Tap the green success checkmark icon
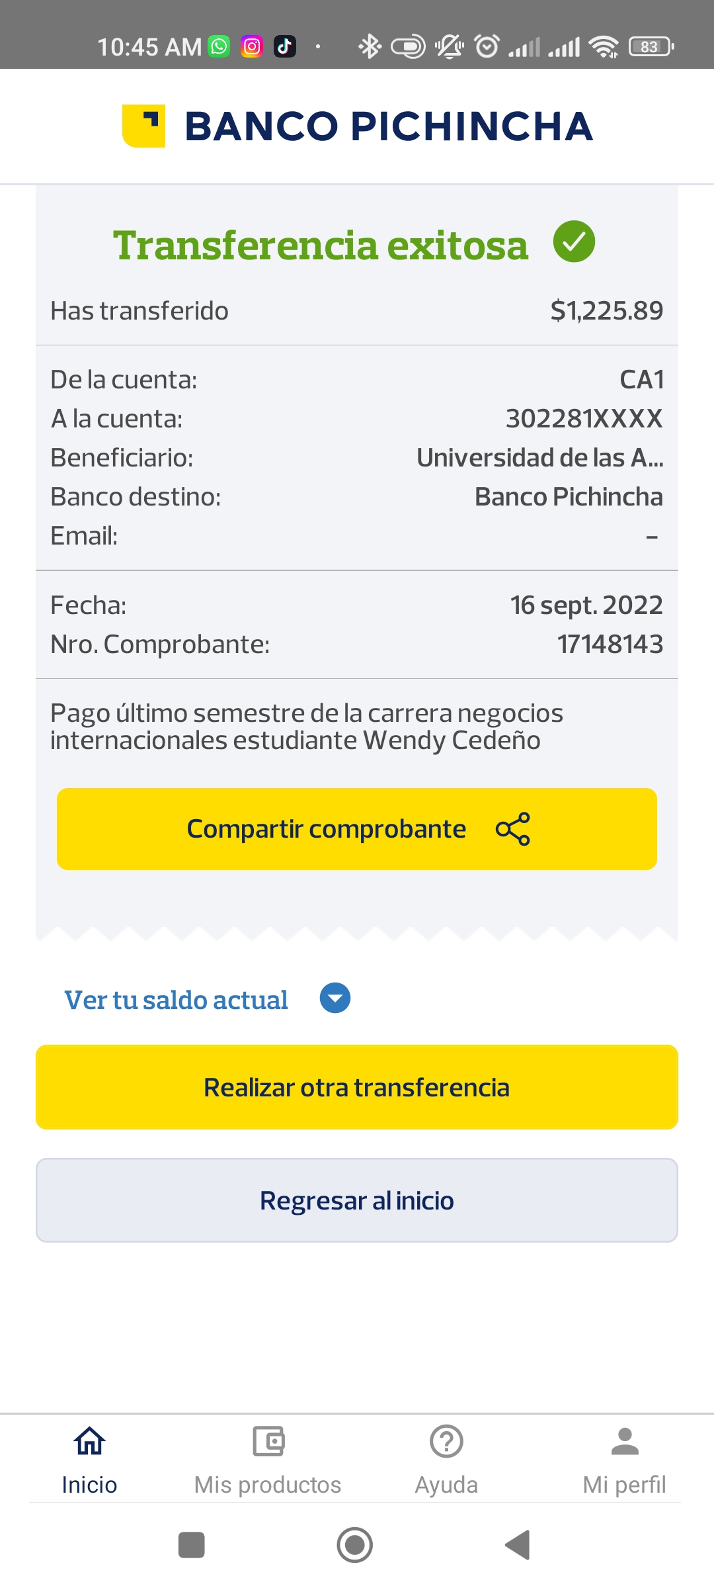 [x=574, y=242]
